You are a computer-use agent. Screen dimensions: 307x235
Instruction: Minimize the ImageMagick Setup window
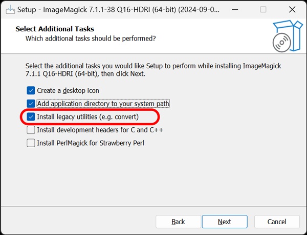(x=235, y=9)
